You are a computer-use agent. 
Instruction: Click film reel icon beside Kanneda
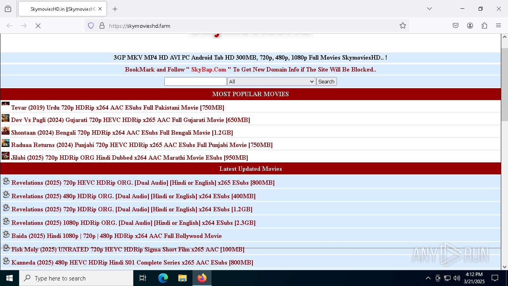tap(6, 261)
